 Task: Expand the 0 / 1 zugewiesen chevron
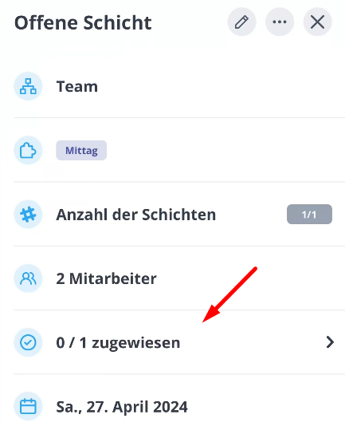(x=330, y=342)
